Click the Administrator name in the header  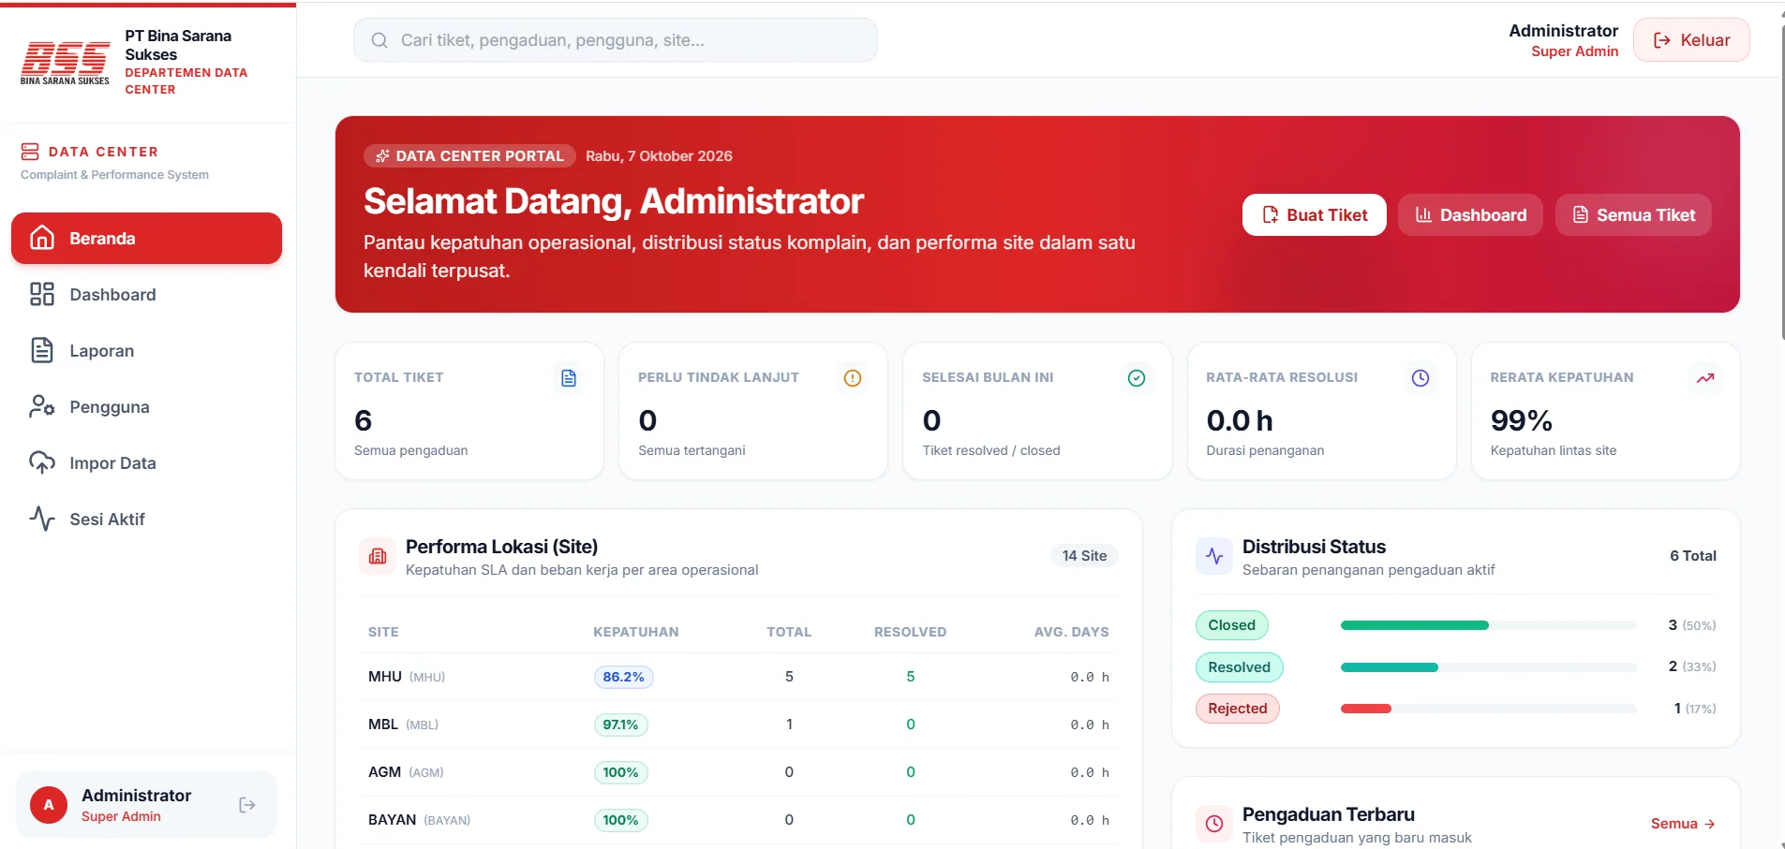click(x=1563, y=31)
